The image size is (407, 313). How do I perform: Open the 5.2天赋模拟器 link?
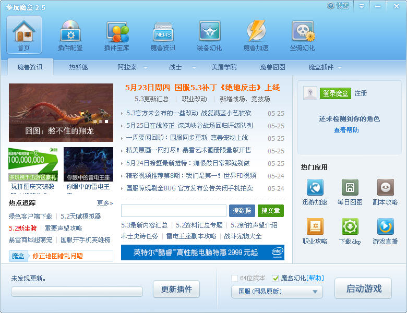[81, 216]
